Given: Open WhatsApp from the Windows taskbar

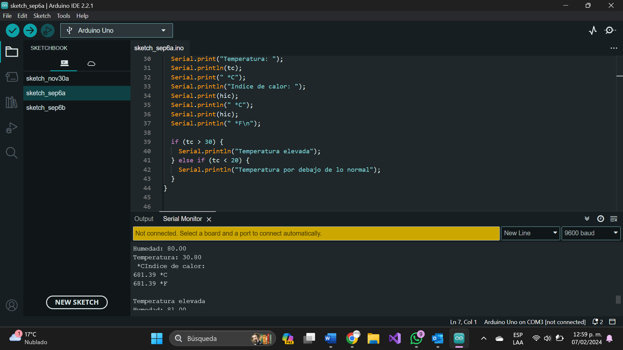Looking at the screenshot, I should tap(416, 339).
